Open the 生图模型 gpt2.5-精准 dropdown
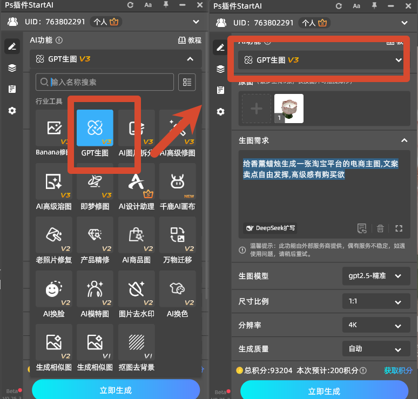The width and height of the screenshot is (418, 399). (x=376, y=276)
